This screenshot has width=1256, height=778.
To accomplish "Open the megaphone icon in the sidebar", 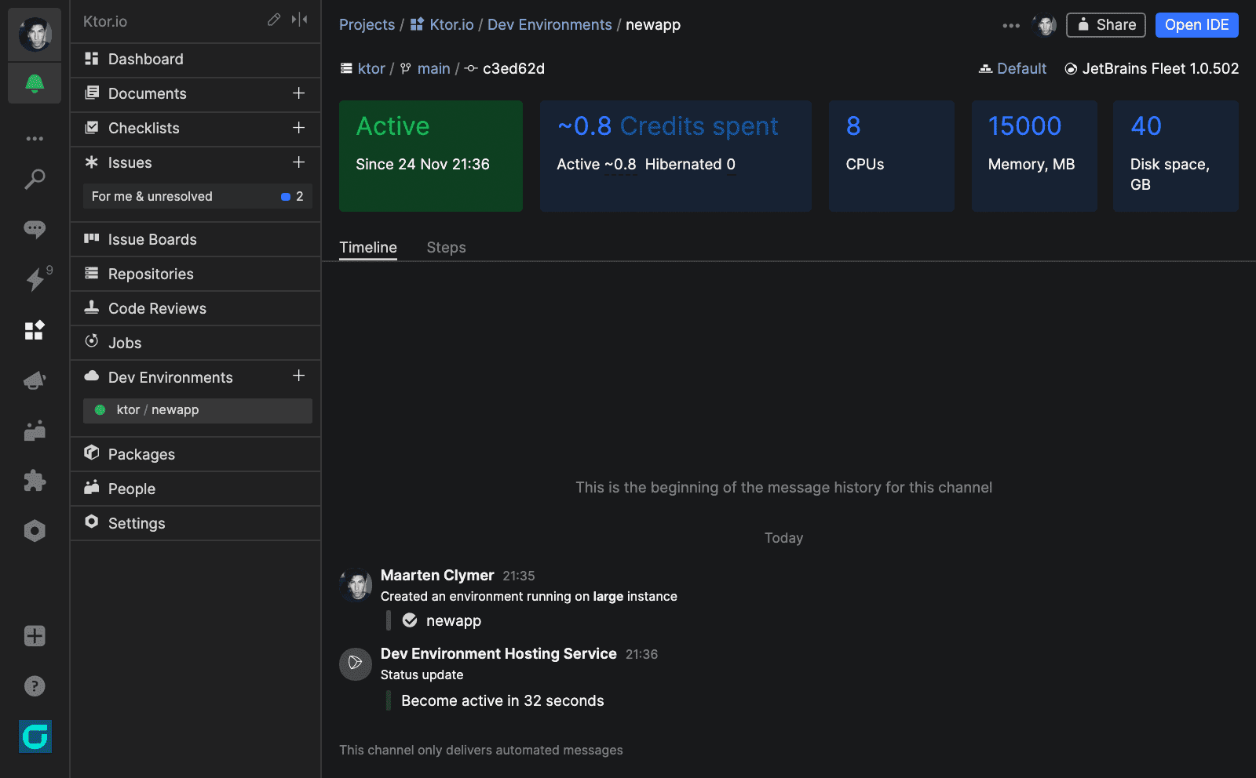I will coord(35,380).
